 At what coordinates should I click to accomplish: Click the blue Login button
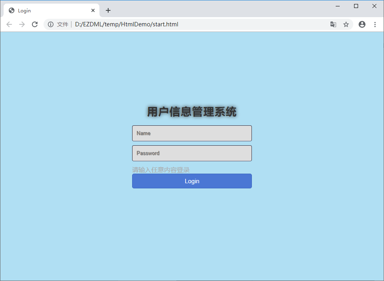[192, 181]
